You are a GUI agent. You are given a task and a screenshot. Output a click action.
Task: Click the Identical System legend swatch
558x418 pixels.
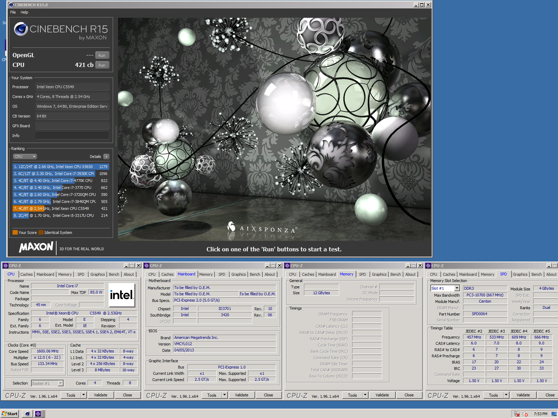[41, 233]
